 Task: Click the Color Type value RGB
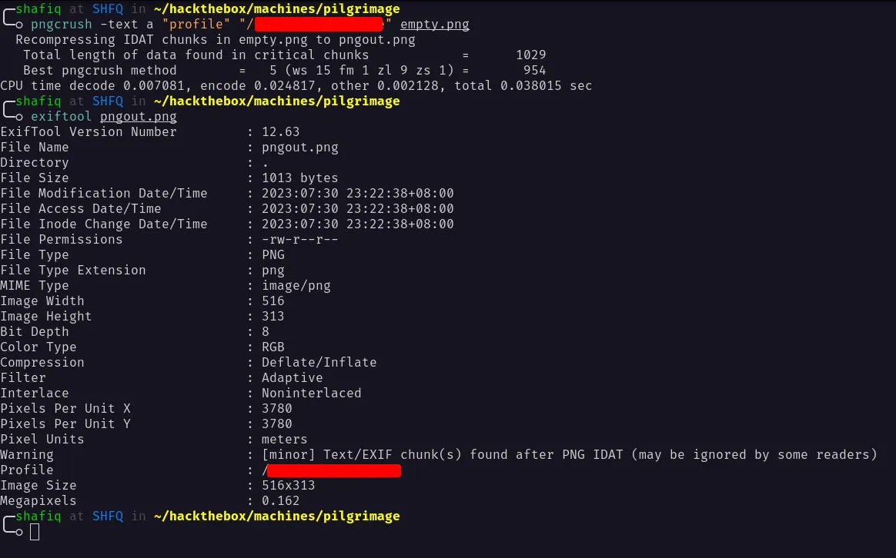click(273, 347)
